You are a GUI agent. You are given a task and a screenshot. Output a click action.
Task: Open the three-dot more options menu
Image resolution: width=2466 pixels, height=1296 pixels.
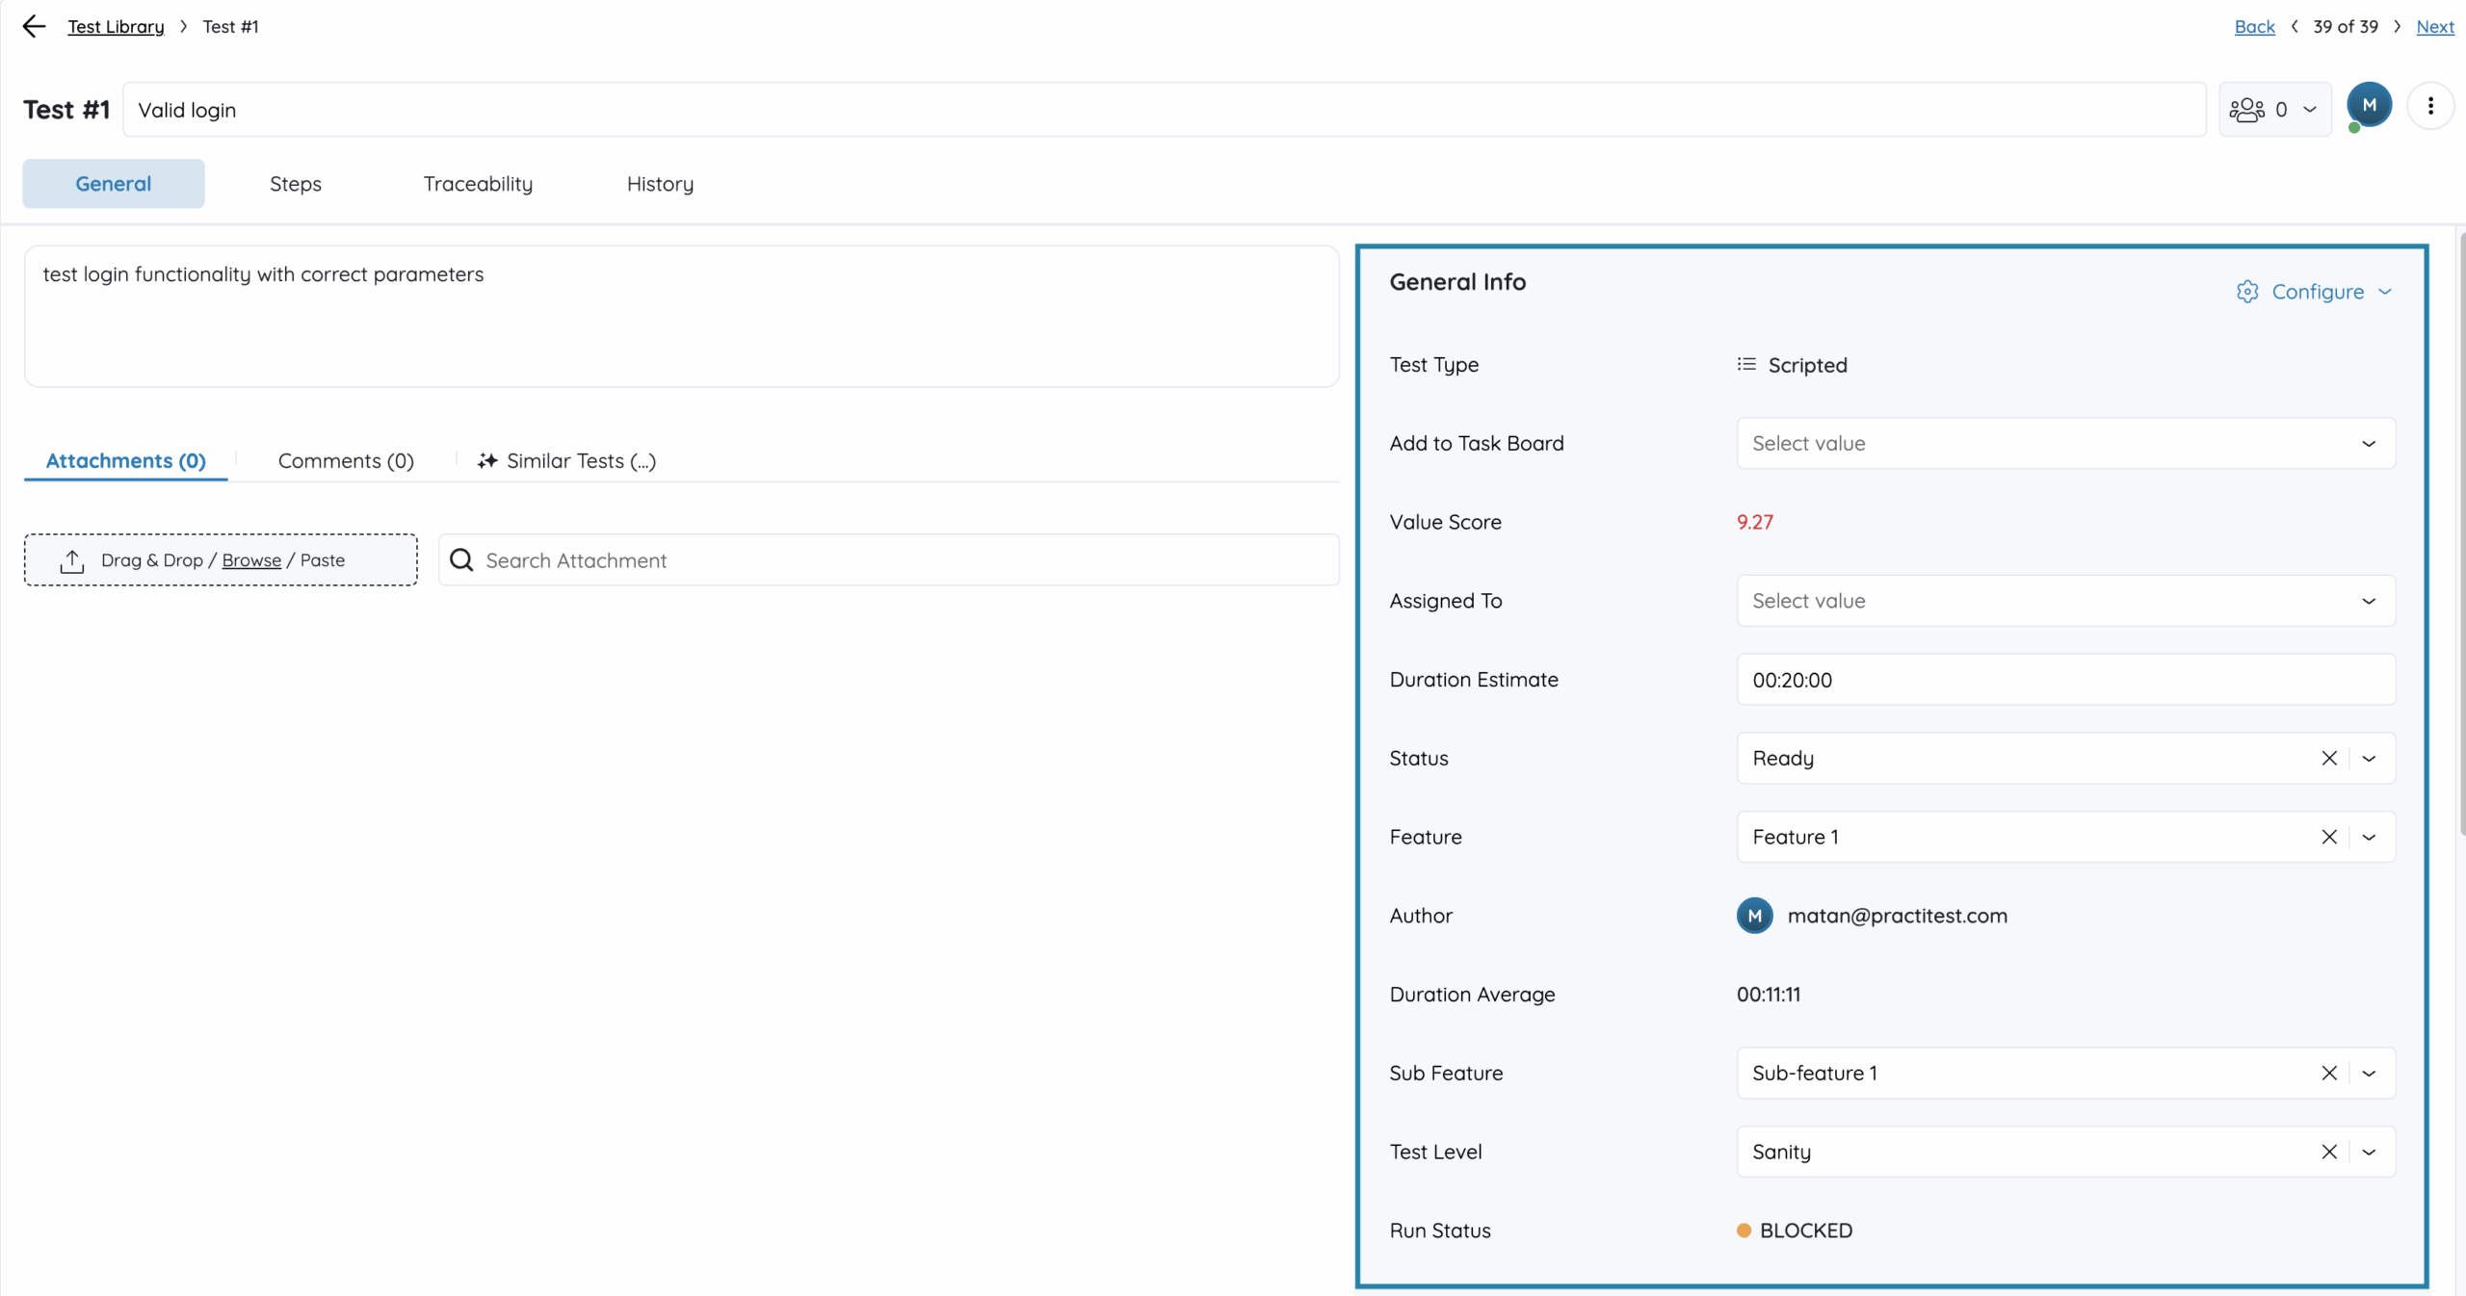tap(2430, 106)
